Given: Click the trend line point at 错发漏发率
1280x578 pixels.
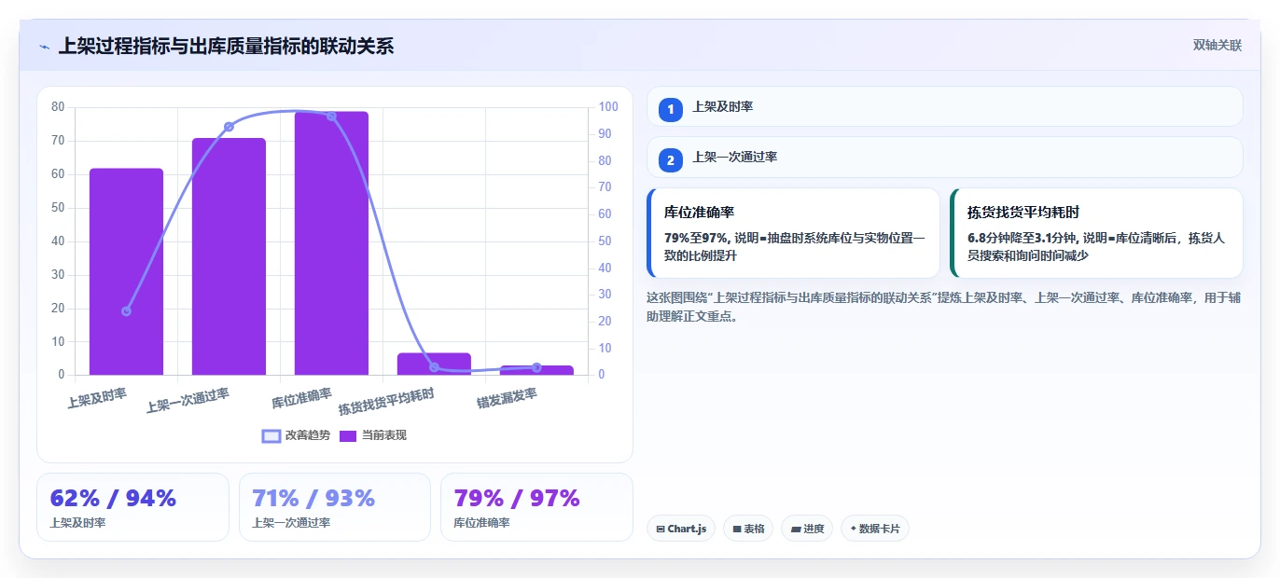Looking at the screenshot, I should click(536, 367).
